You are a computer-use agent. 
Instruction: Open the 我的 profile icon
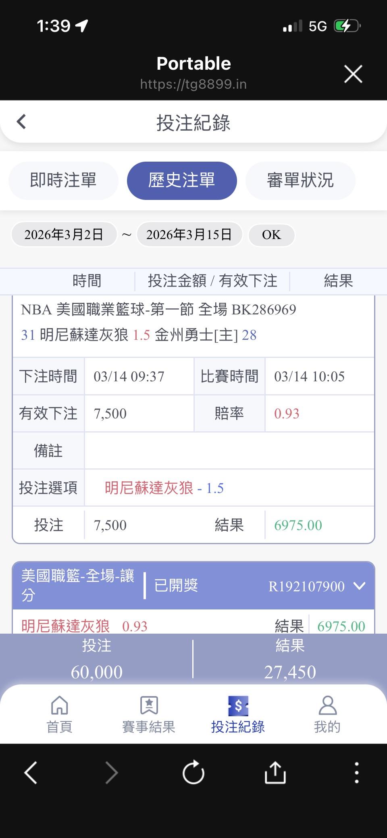[x=327, y=714]
